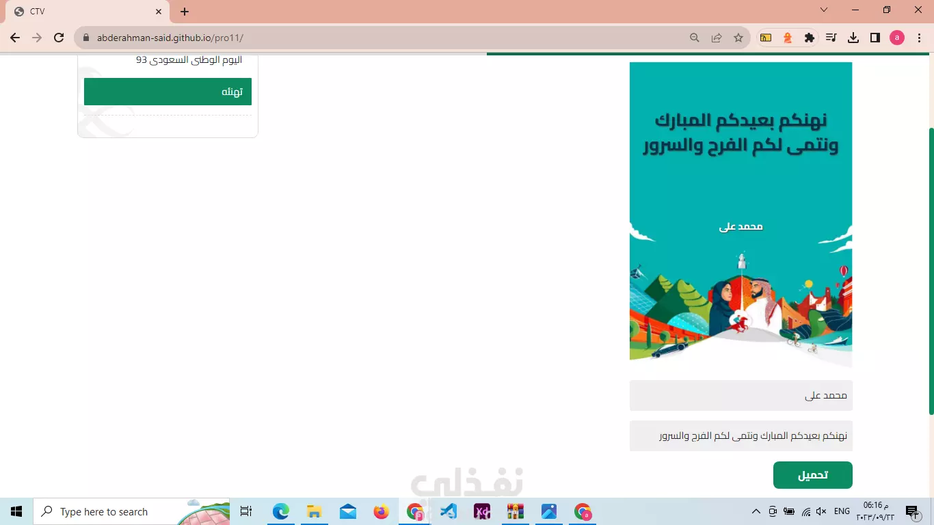Screen dimensions: 934x525
Task: Open the Extensions puzzle-piece menu
Action: [810, 38]
